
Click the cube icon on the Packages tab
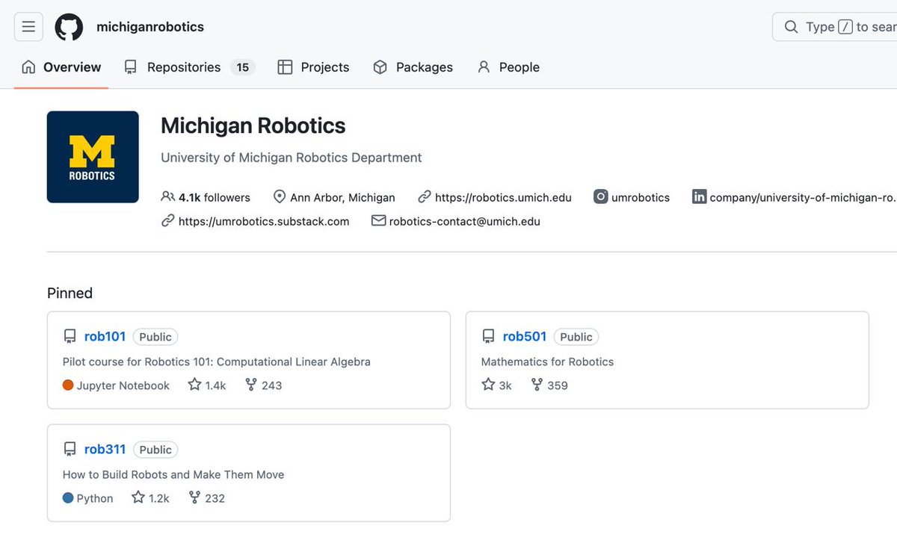coord(380,67)
